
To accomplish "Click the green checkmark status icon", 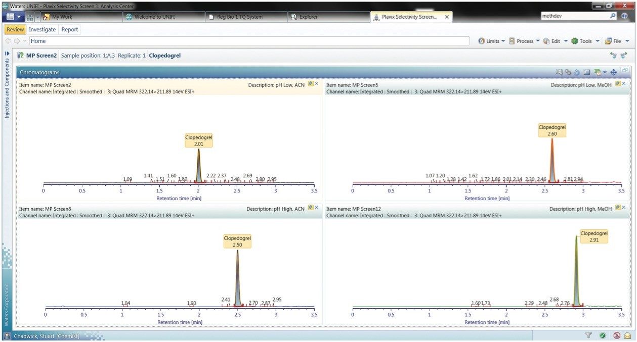I will point(603,335).
